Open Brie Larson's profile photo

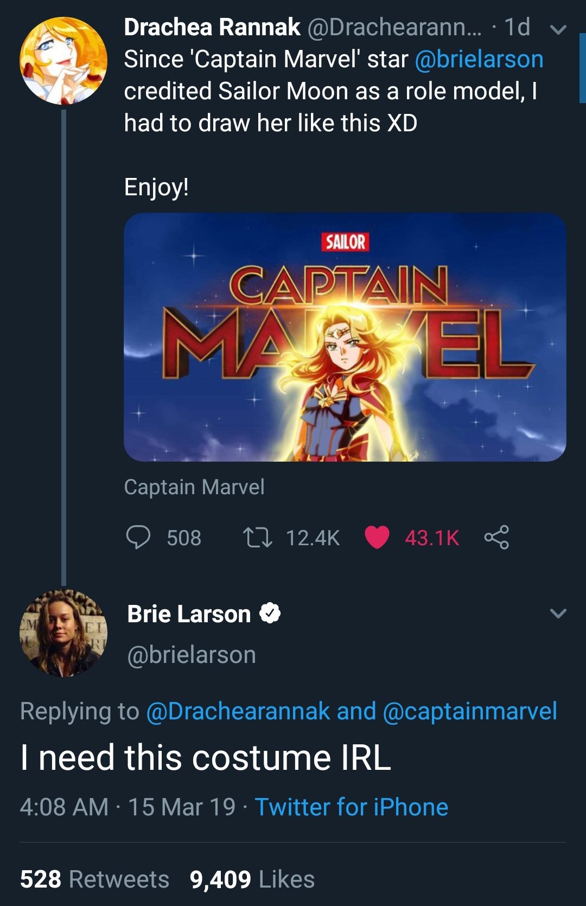[x=63, y=633]
